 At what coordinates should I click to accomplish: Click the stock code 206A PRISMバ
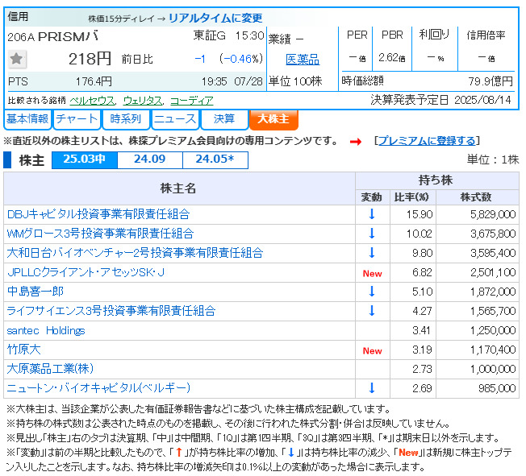click(x=53, y=36)
